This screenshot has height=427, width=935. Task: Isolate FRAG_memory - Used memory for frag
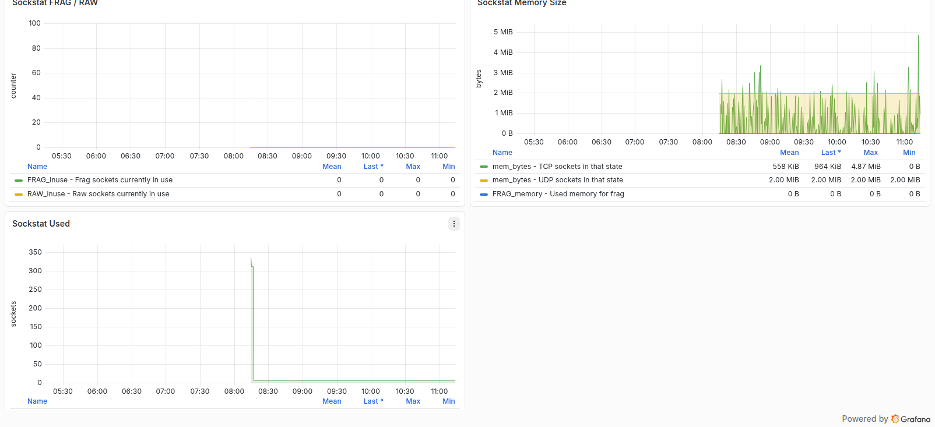[x=558, y=194]
